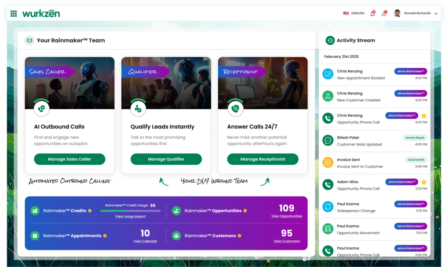Click the Activity Stream clock icon

pyautogui.click(x=330, y=41)
